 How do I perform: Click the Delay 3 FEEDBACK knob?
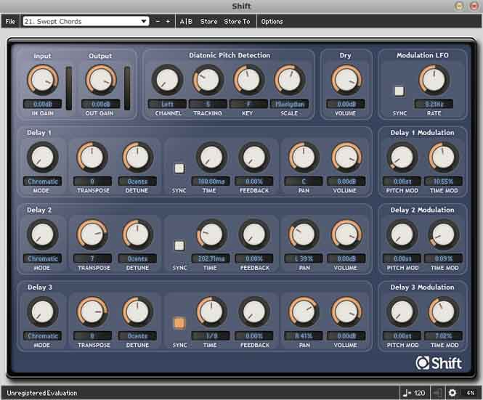tap(254, 311)
